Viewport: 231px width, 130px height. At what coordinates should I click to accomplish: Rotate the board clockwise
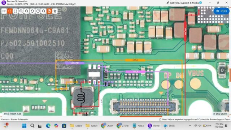[x=38, y=11]
